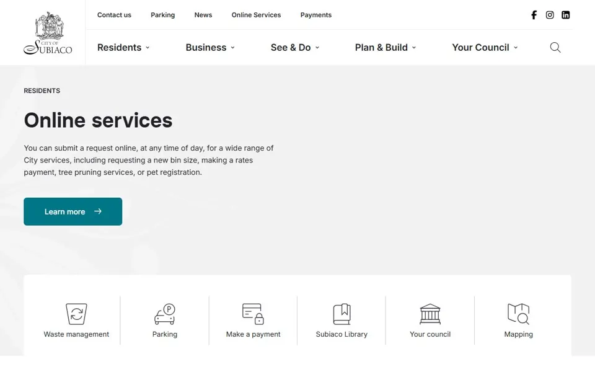Open the City of Subiaco Instagram page
Screen dimensions: 595x372
(x=550, y=15)
